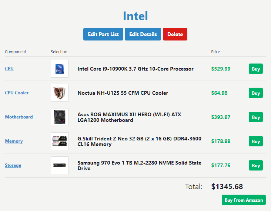This screenshot has width=271, height=211.
Task: Click the Edit Details button
Action: 143,34
